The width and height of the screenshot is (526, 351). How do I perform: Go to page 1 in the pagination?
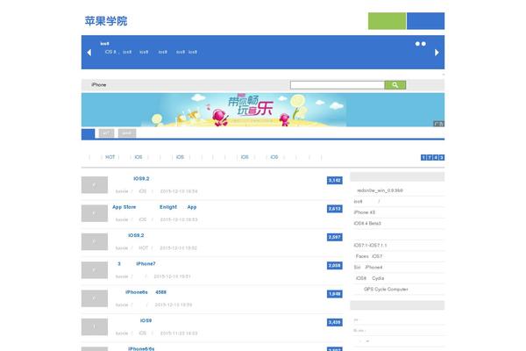coord(423,157)
